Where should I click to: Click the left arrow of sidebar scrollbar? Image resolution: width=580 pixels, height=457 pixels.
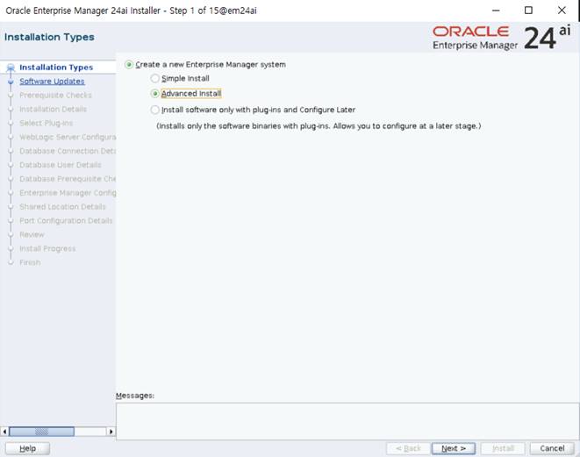pos(4,432)
